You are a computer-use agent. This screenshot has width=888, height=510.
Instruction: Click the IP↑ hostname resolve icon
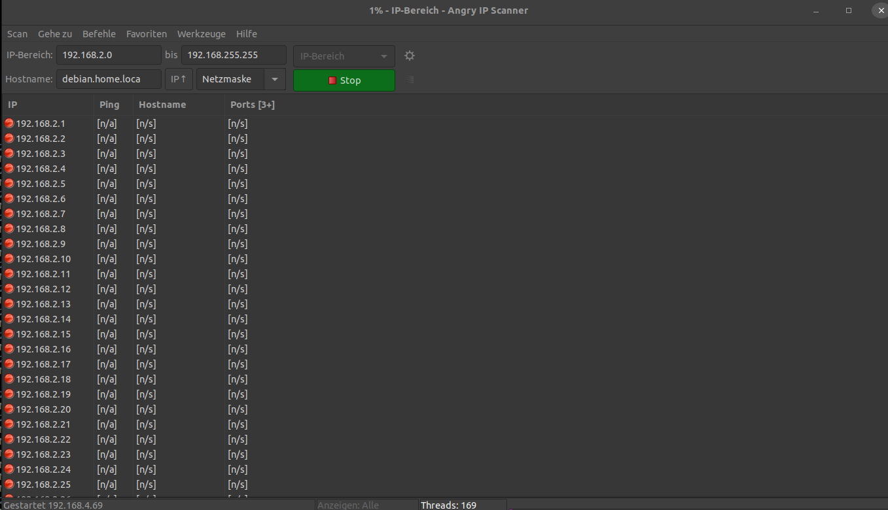(178, 79)
